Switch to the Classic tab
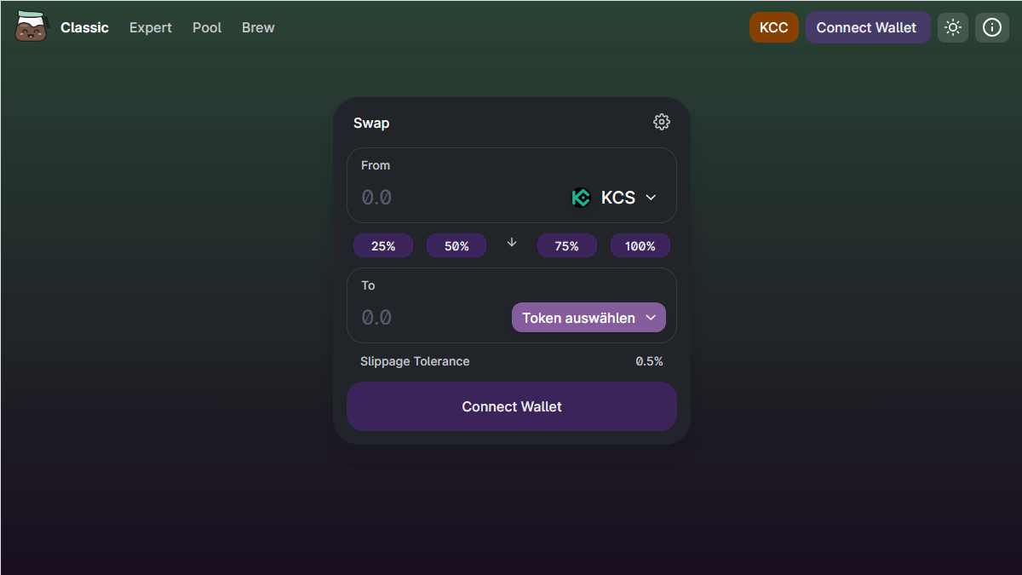Viewport: 1022px width, 575px height. point(84,27)
